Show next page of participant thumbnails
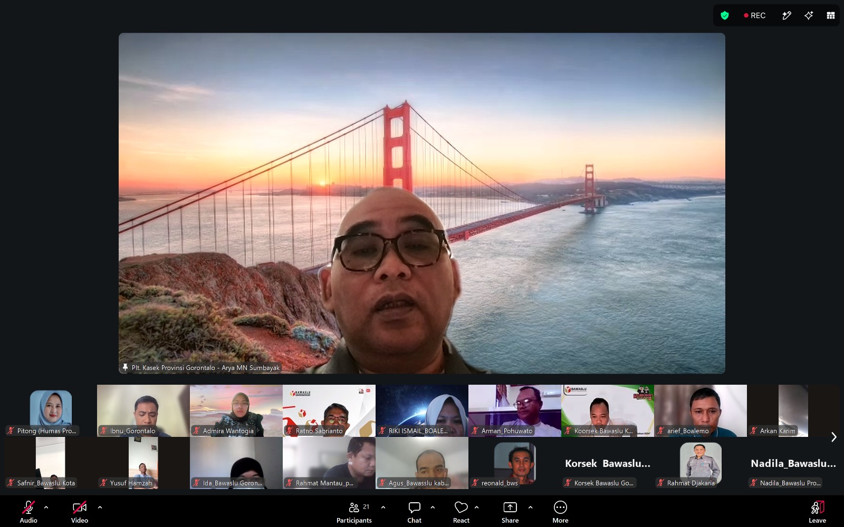 tap(834, 437)
